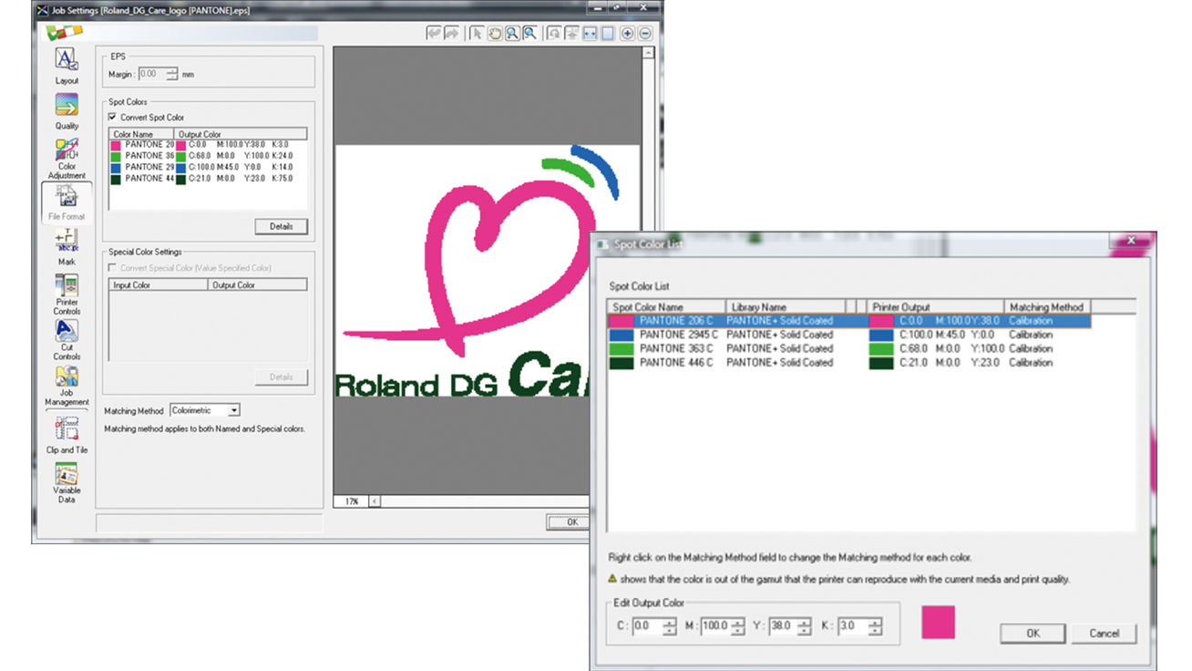Screen dimensions: 1192x671
Task: Open the Cut Controls panel
Action: pos(67,336)
